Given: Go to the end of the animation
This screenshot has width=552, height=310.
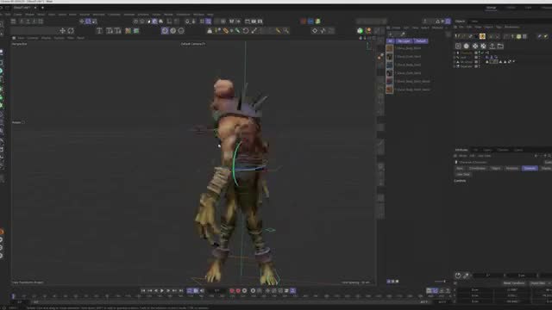Looking at the screenshot, I should [x=181, y=291].
